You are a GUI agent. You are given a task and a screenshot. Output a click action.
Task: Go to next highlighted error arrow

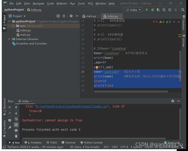(x=178, y=22)
